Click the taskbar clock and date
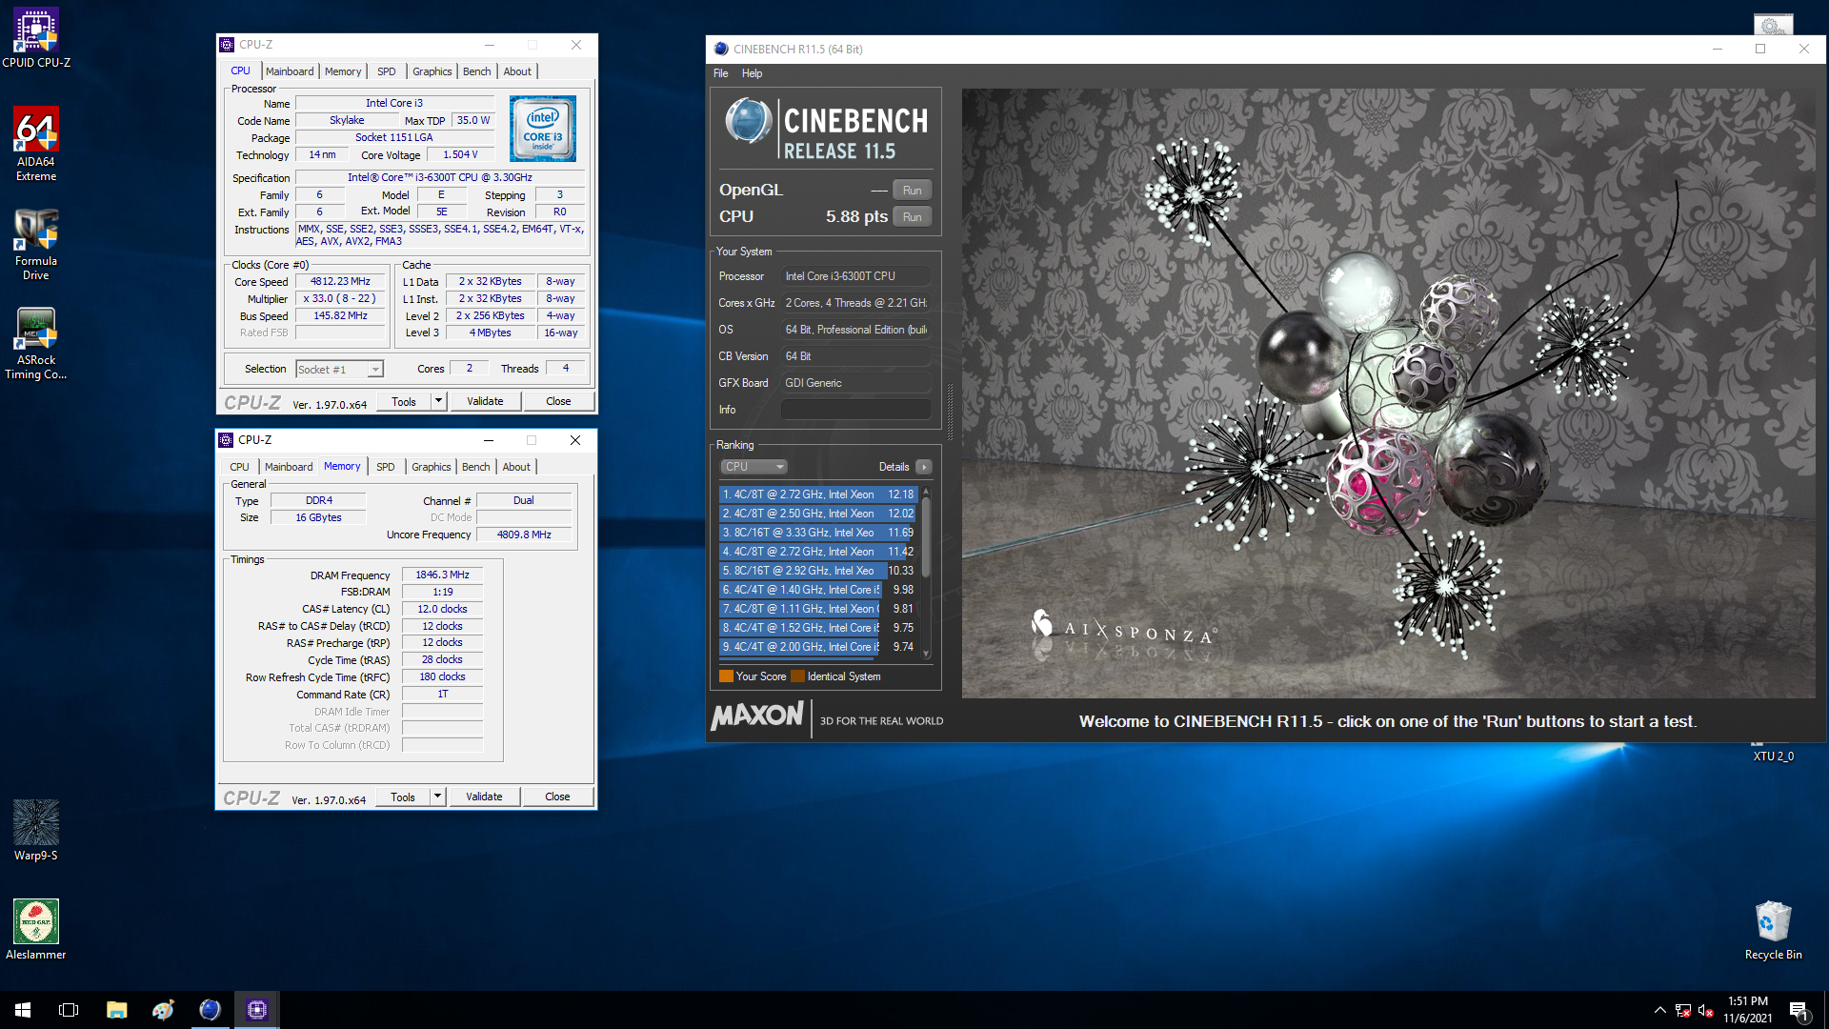1829x1029 pixels. [1747, 1010]
